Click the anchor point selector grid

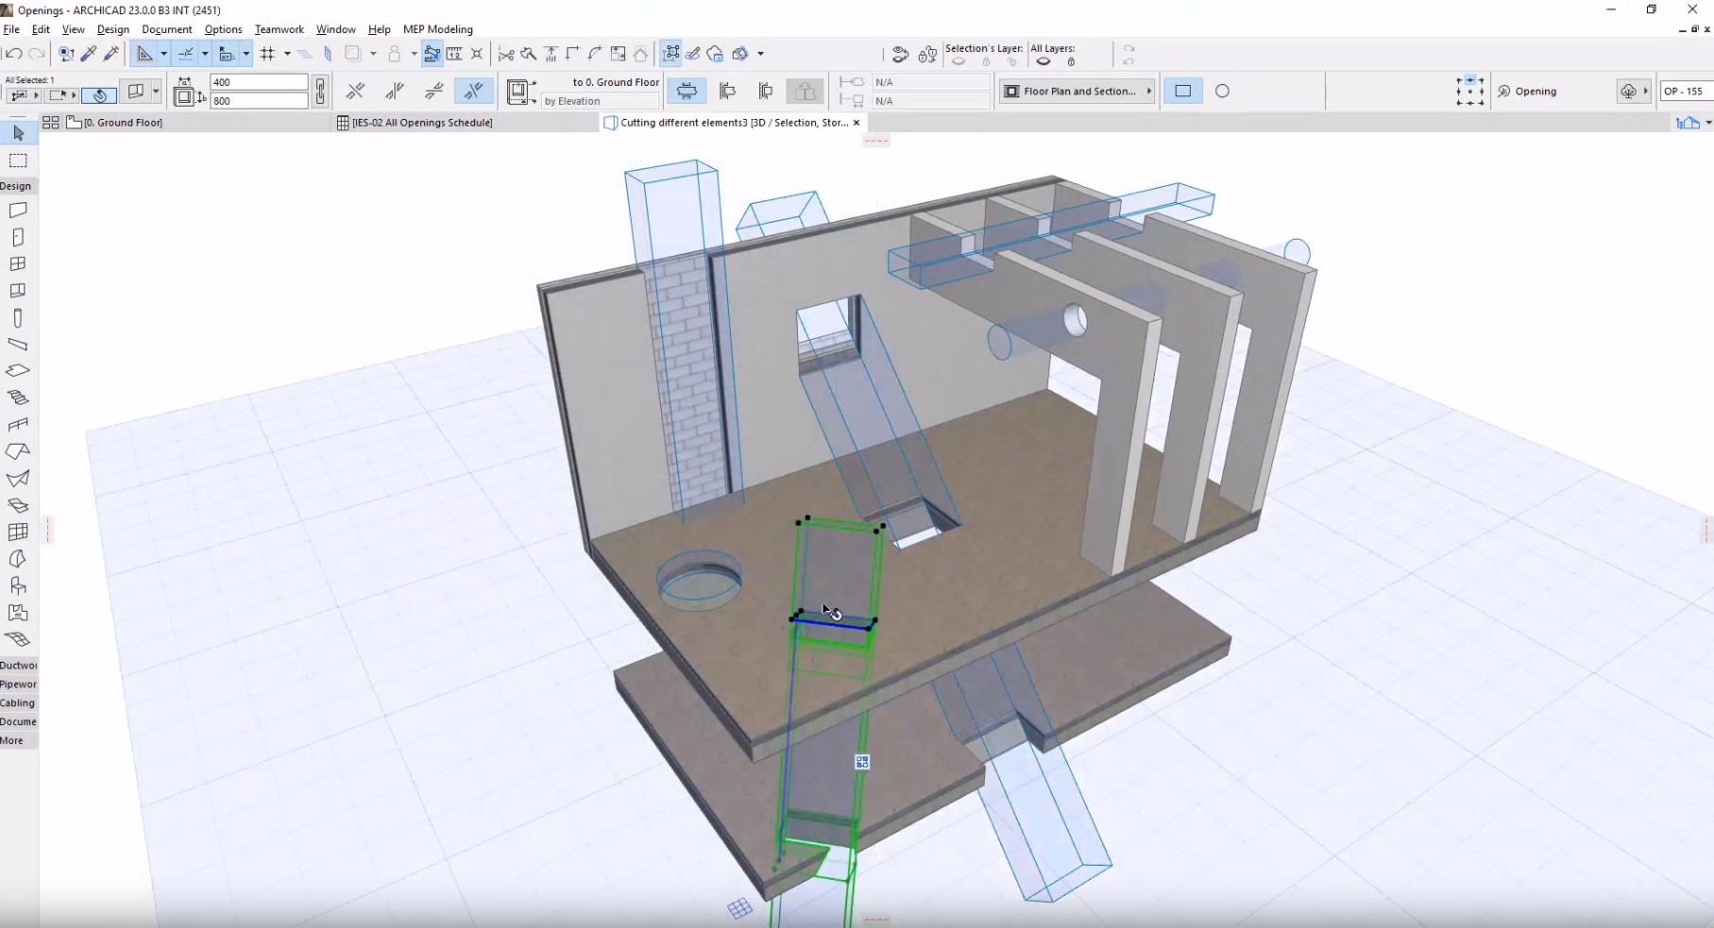(1470, 91)
